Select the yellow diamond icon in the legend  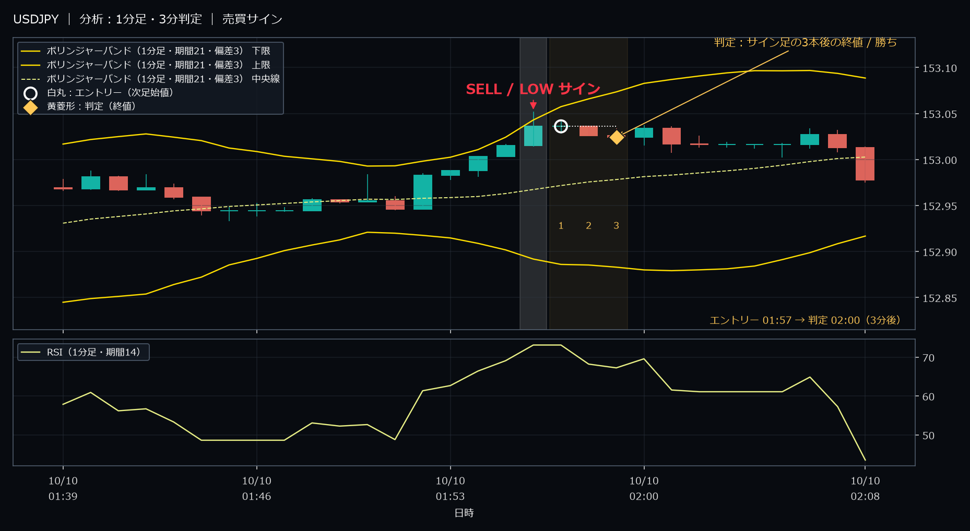pyautogui.click(x=31, y=107)
